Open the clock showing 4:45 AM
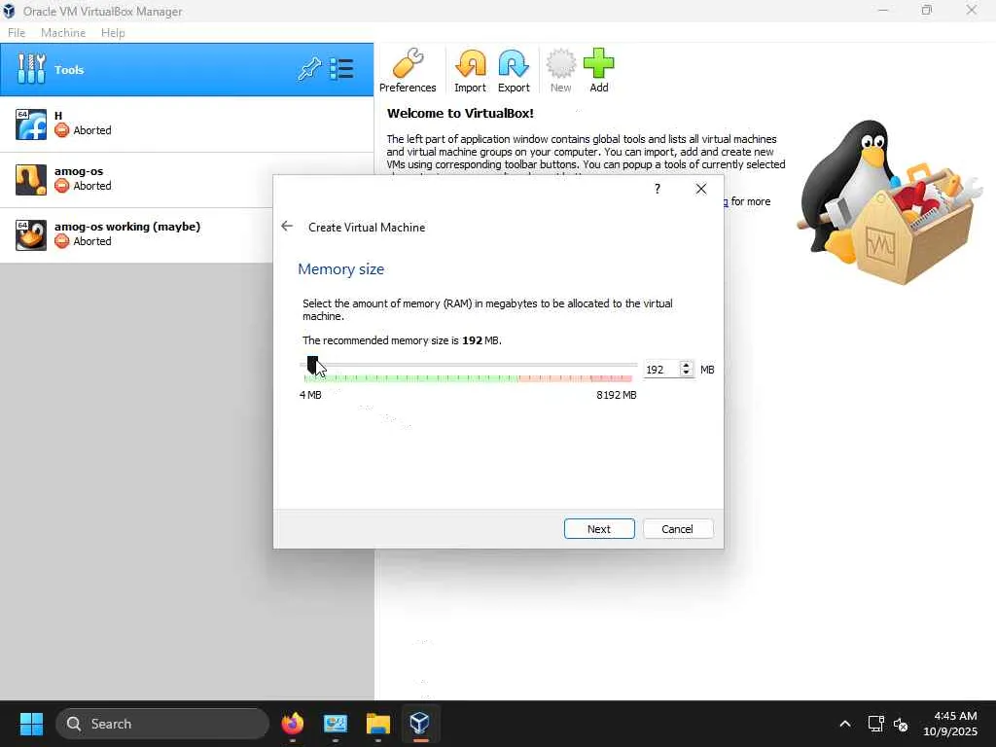This screenshot has width=996, height=747. pos(950,724)
